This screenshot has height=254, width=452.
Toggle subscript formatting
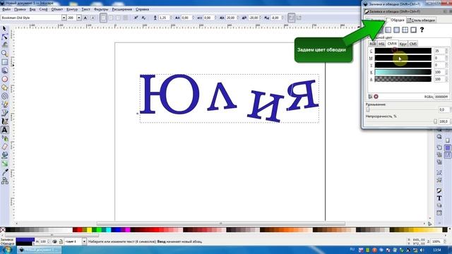(143, 18)
